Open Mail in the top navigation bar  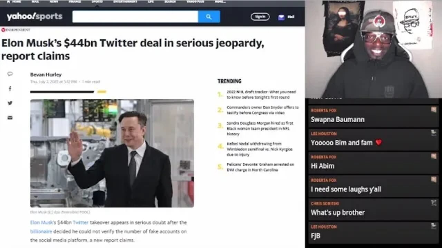tap(36, 2)
